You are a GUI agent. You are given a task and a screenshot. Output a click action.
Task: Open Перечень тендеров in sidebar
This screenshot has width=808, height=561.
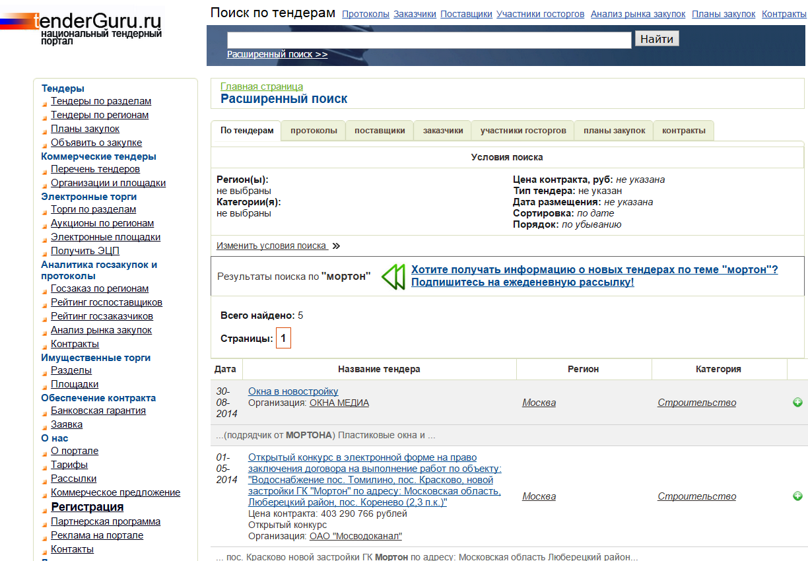[95, 169]
